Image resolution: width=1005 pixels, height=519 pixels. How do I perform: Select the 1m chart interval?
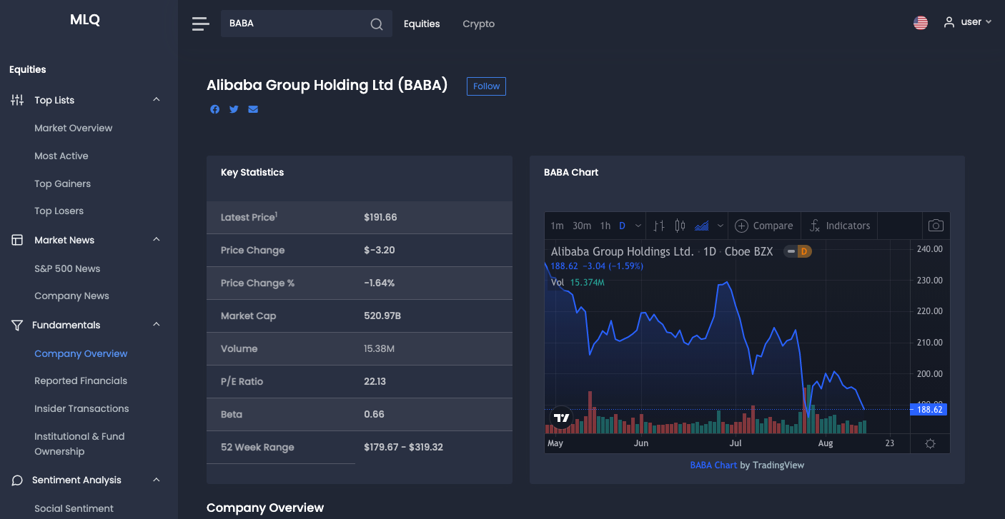coord(557,226)
